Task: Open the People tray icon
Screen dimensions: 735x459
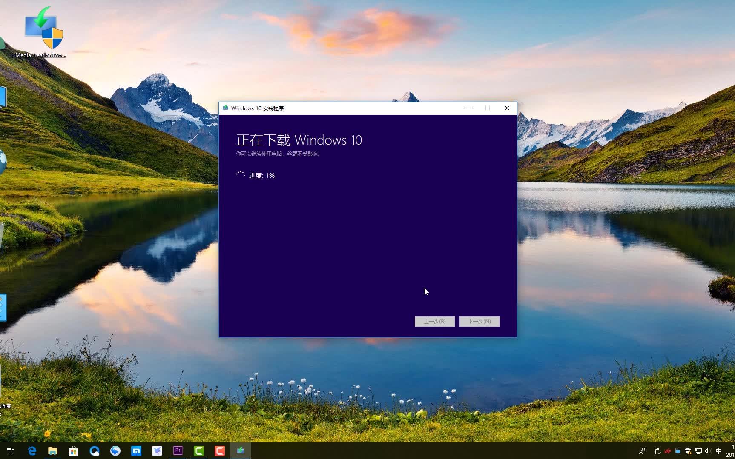Action: (642, 451)
